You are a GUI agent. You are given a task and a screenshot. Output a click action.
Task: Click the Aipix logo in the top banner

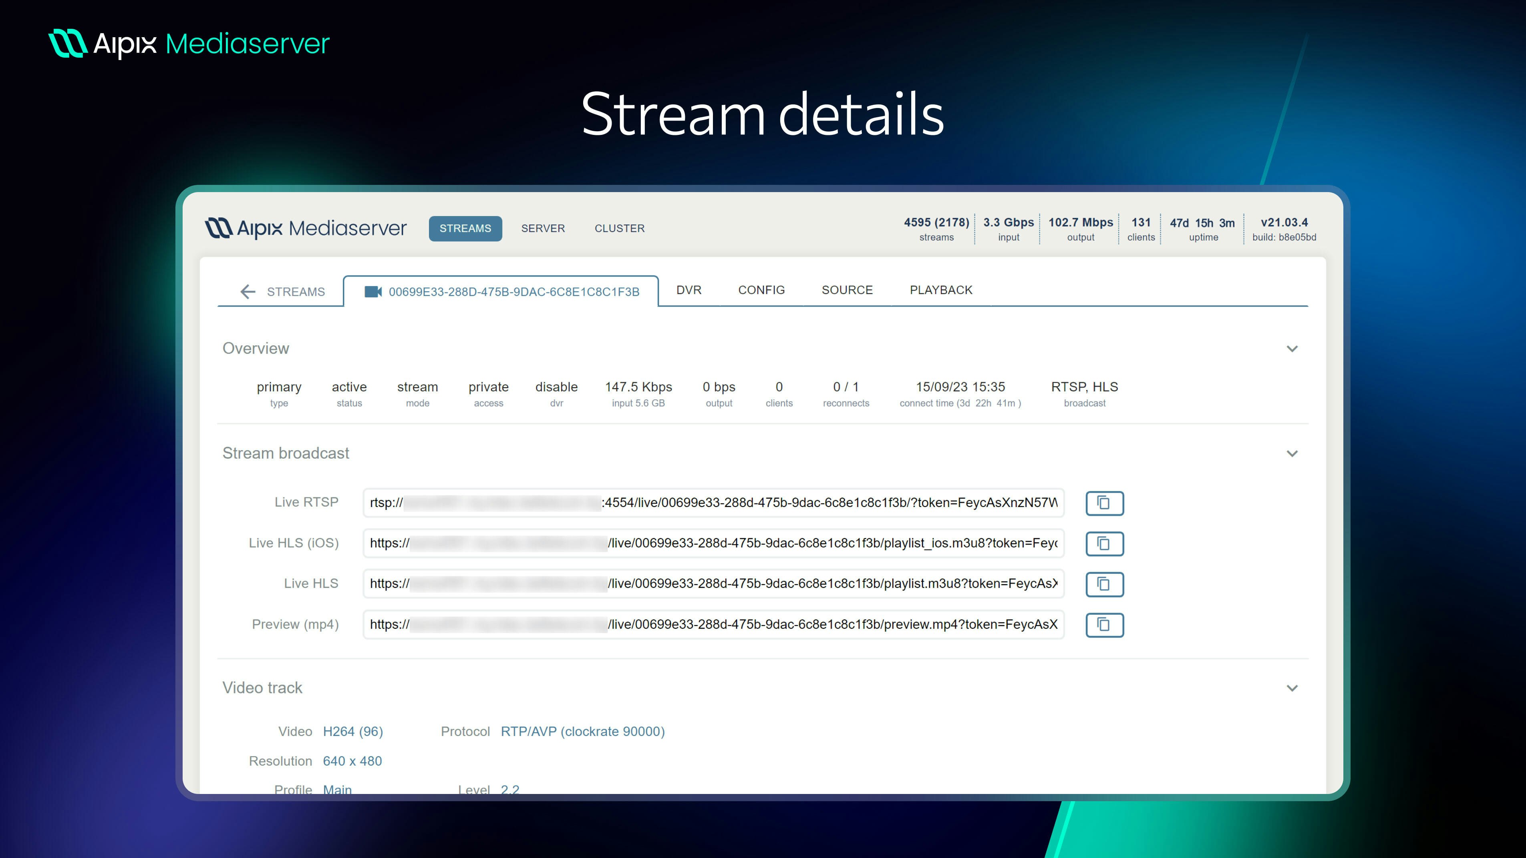pos(188,44)
